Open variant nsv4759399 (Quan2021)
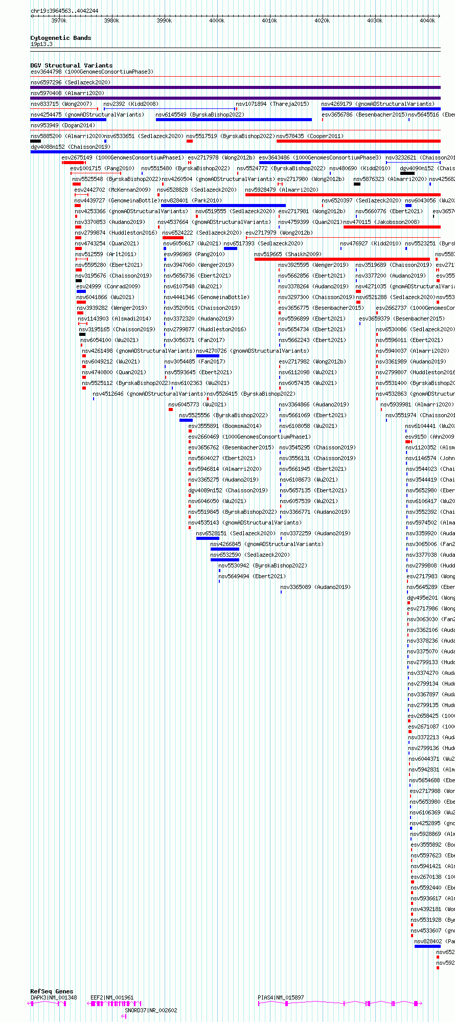Image resolution: width=455 pixels, height=1022 pixels. click(x=310, y=222)
